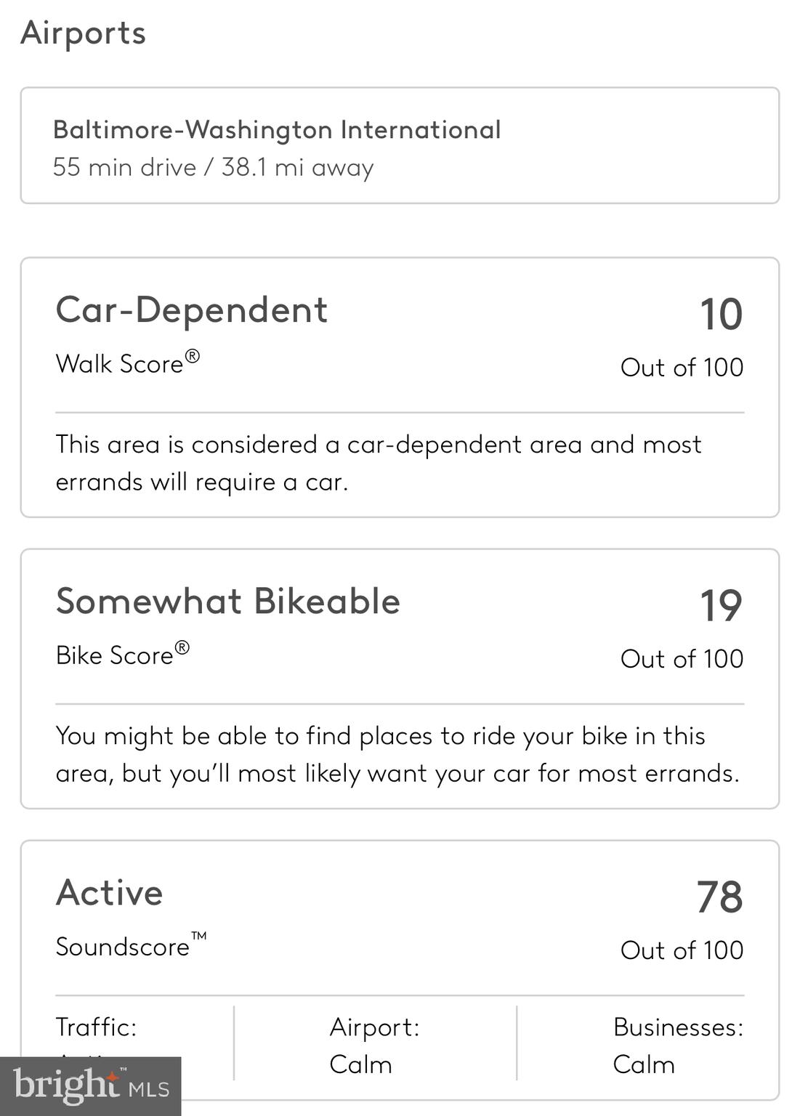Click the bright MLS logo watermark

click(91, 1086)
